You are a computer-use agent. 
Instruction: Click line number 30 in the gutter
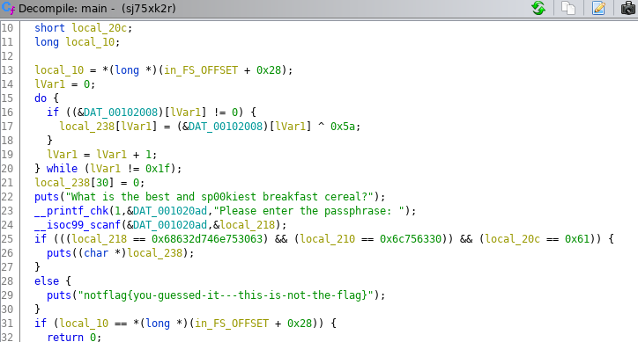7,309
